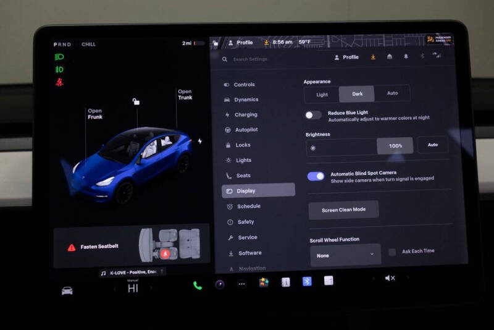Open the K-LOVE now-playing media bar

(x=132, y=273)
